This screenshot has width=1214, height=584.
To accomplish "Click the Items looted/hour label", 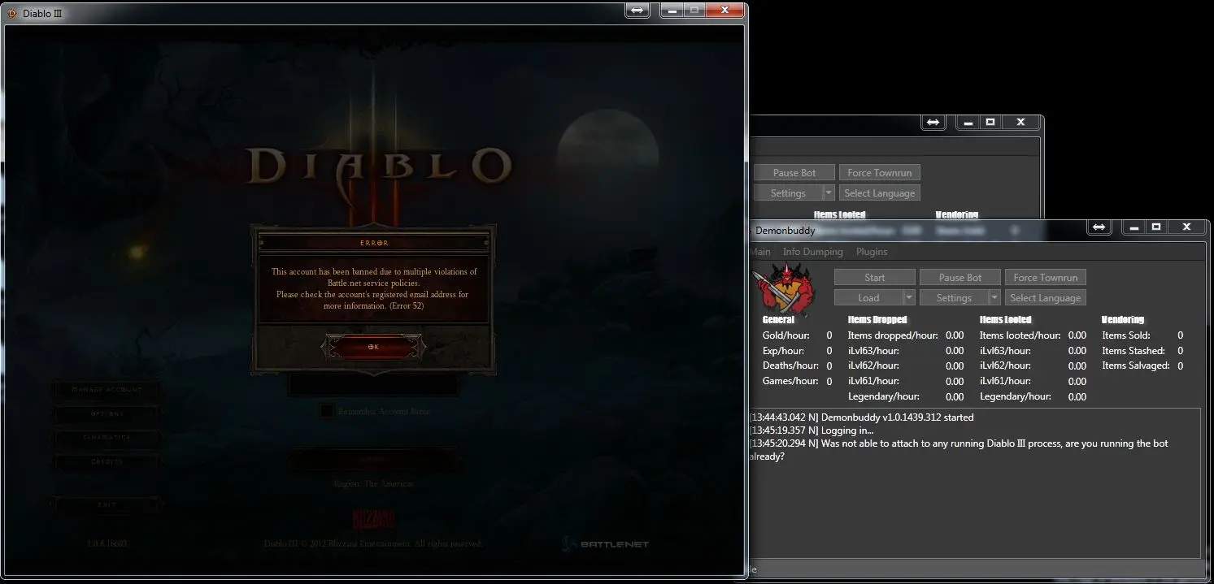I will (1020, 335).
